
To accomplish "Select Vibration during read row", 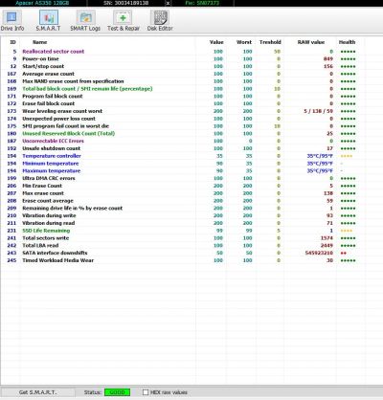I will [x=182, y=223].
